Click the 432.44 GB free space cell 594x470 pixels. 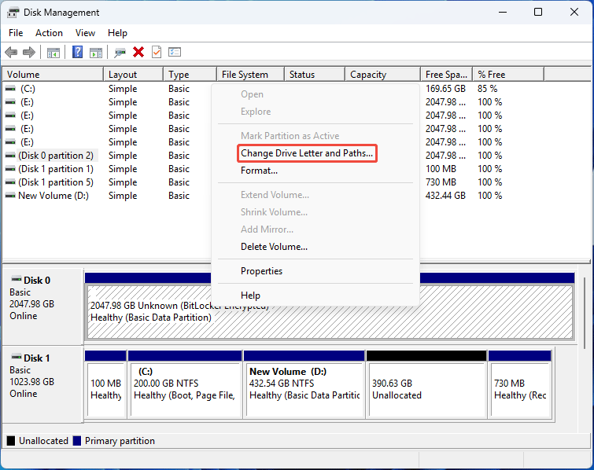point(445,196)
